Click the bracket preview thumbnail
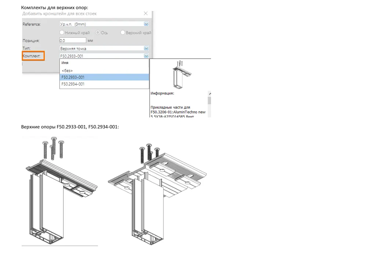This screenshot has width=367, height=259. 181,75
